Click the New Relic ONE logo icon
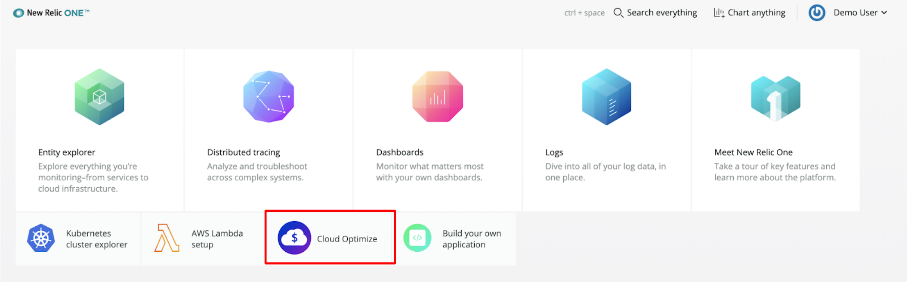The image size is (908, 284). click(x=19, y=13)
